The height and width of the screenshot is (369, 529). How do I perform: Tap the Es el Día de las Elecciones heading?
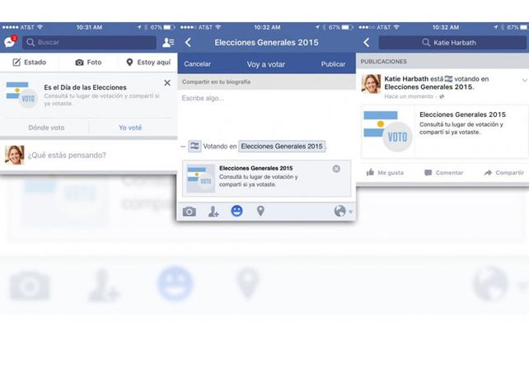pyautogui.click(x=85, y=87)
